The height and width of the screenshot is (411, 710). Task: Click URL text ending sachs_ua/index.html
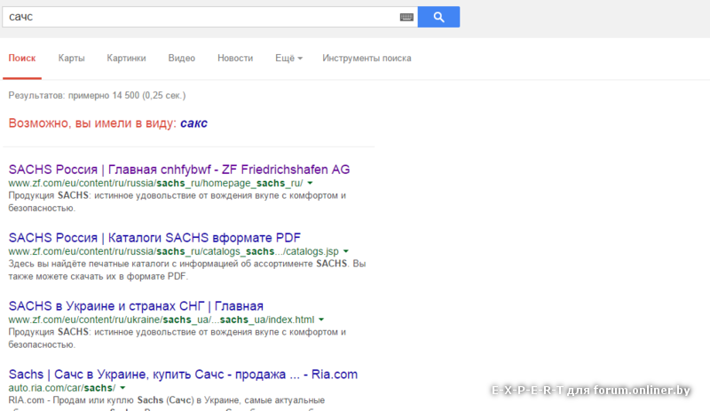tap(162, 320)
